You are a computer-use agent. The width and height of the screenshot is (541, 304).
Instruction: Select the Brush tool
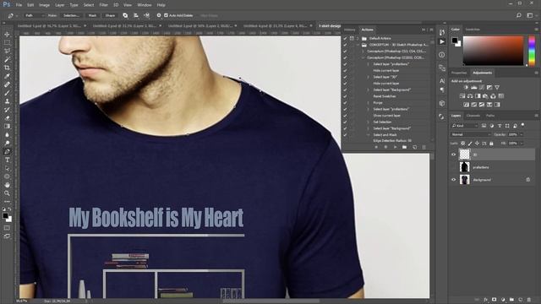[x=7, y=93]
